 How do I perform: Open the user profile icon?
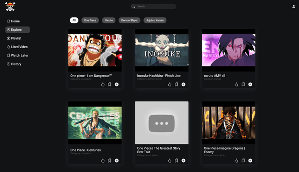click(294, 6)
